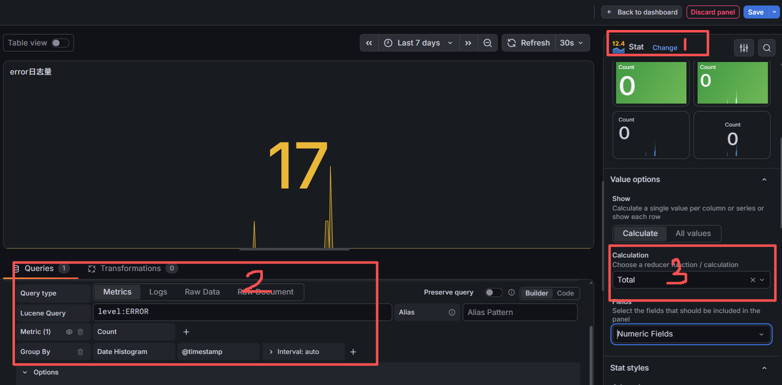The height and width of the screenshot is (385, 782).
Task: Collapse the Options query section
Action: tap(40, 372)
